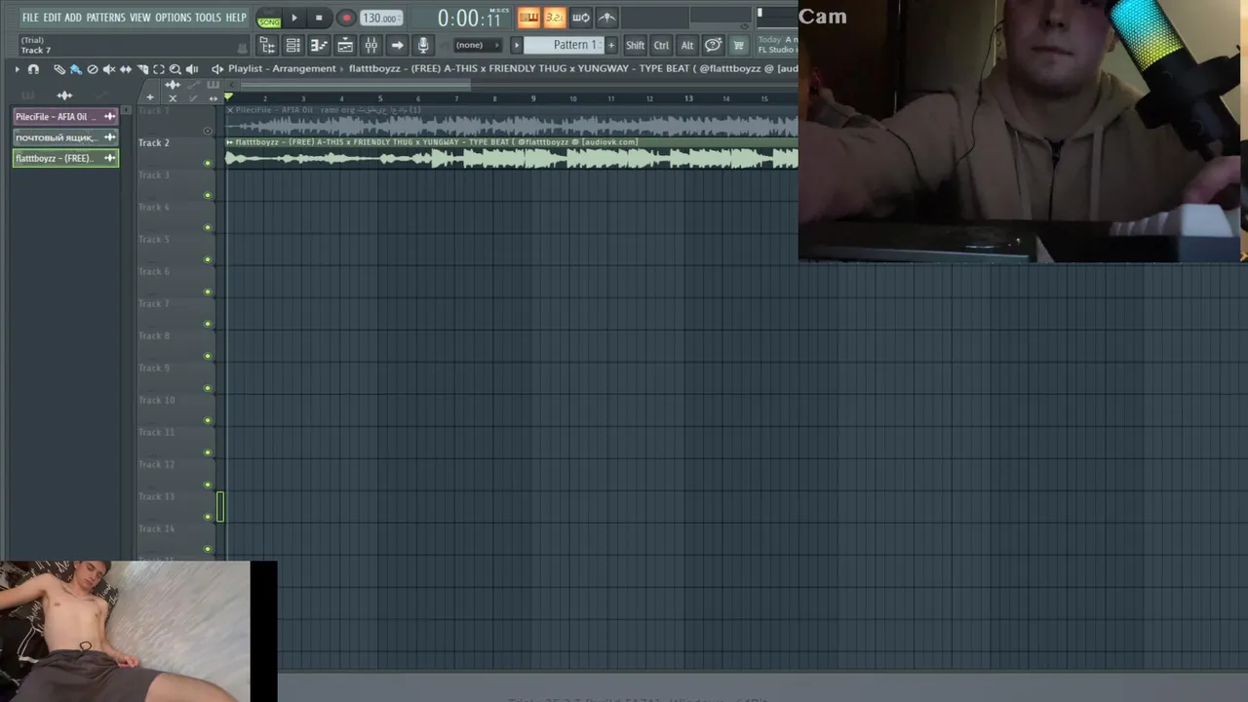This screenshot has width=1248, height=702.
Task: Open the OPTIONS menu
Action: 174,18
